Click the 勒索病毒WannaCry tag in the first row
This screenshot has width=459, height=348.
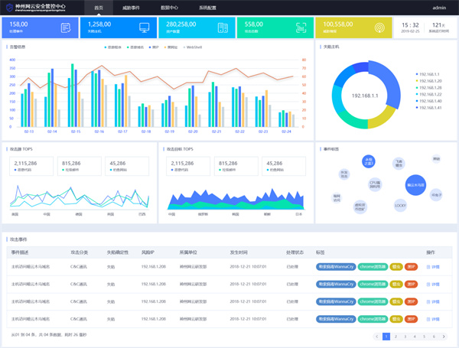(336, 266)
